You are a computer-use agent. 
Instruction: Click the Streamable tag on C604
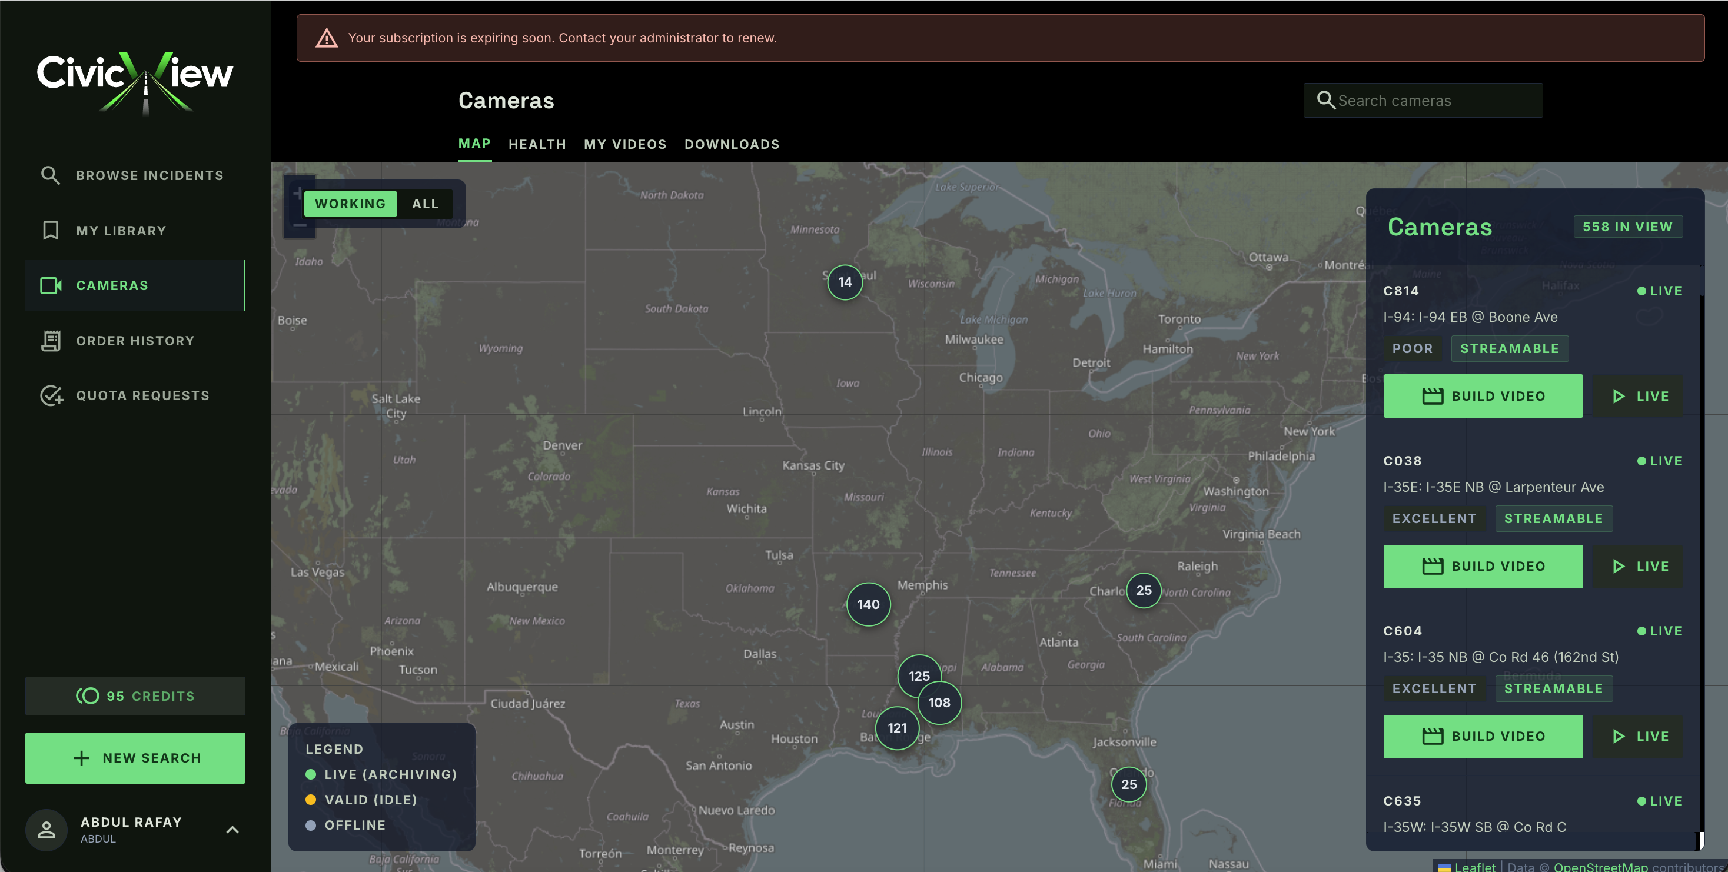(1553, 688)
